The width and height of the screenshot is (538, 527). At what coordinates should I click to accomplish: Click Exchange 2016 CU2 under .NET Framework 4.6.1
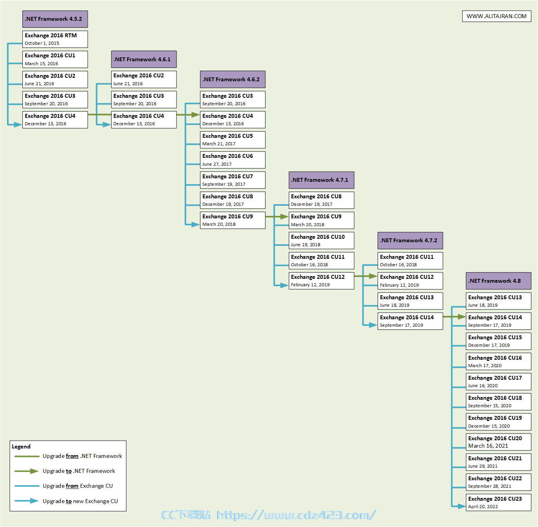click(144, 79)
